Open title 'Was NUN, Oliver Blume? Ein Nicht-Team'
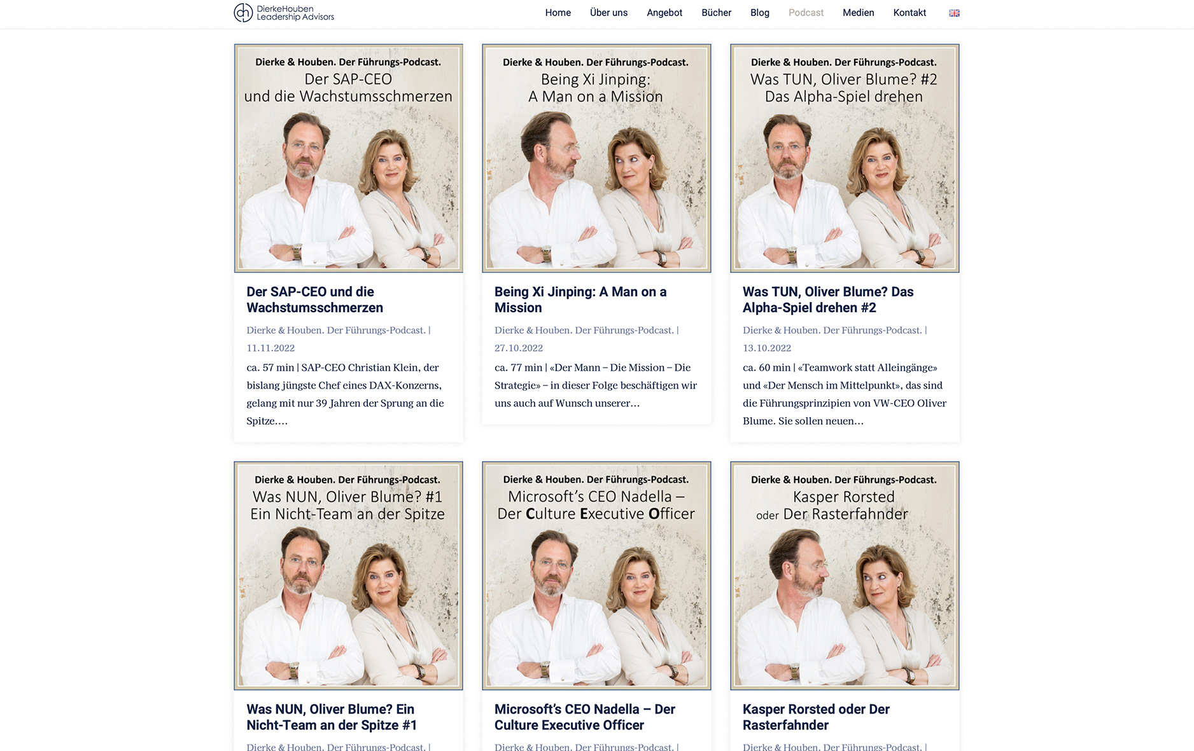The width and height of the screenshot is (1194, 751). click(x=332, y=717)
